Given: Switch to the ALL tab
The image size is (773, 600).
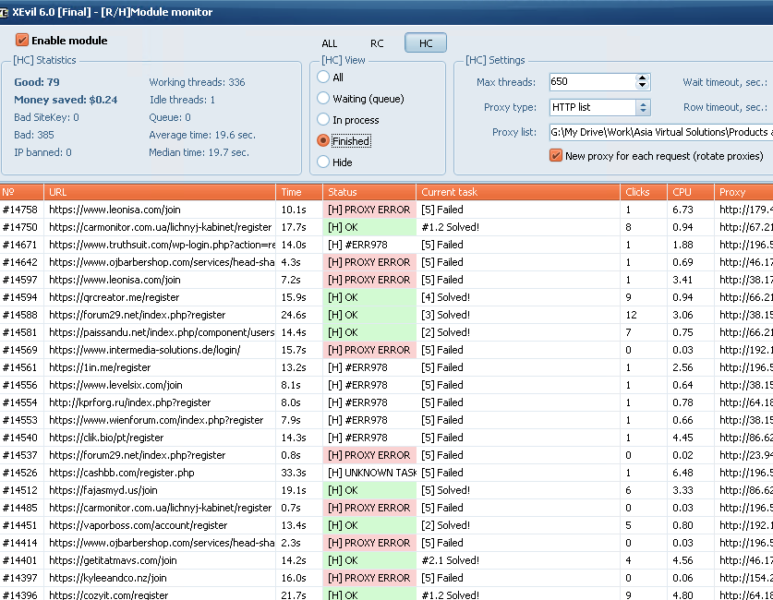Looking at the screenshot, I should click(x=330, y=43).
